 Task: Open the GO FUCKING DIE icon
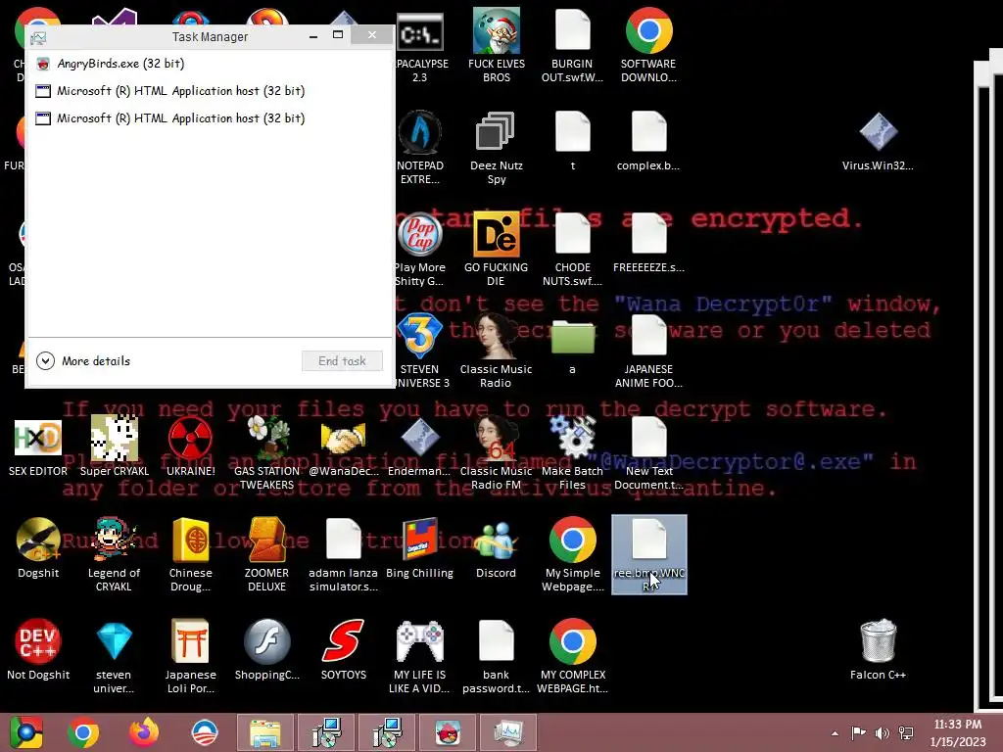point(497,250)
